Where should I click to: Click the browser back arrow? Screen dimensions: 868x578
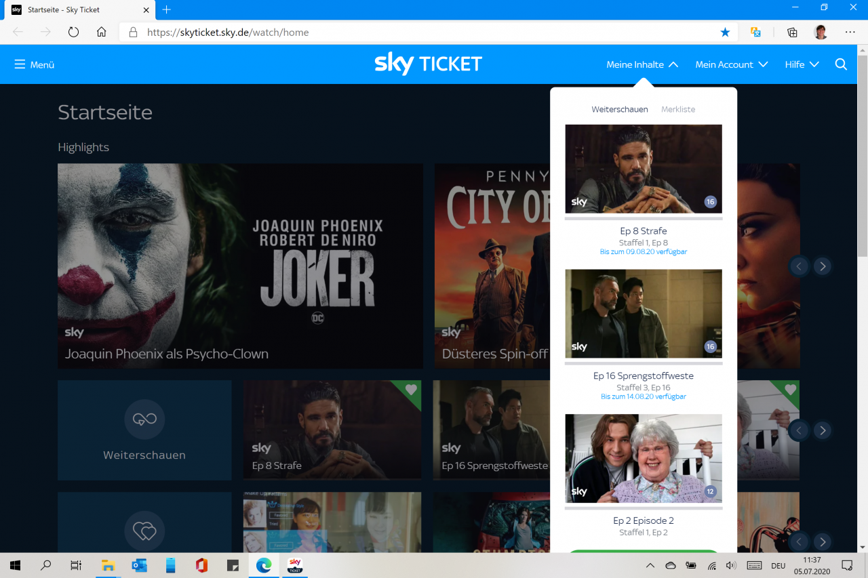18,32
